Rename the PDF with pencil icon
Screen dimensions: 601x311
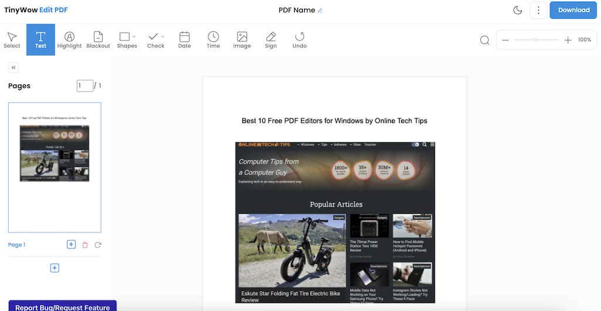320,11
